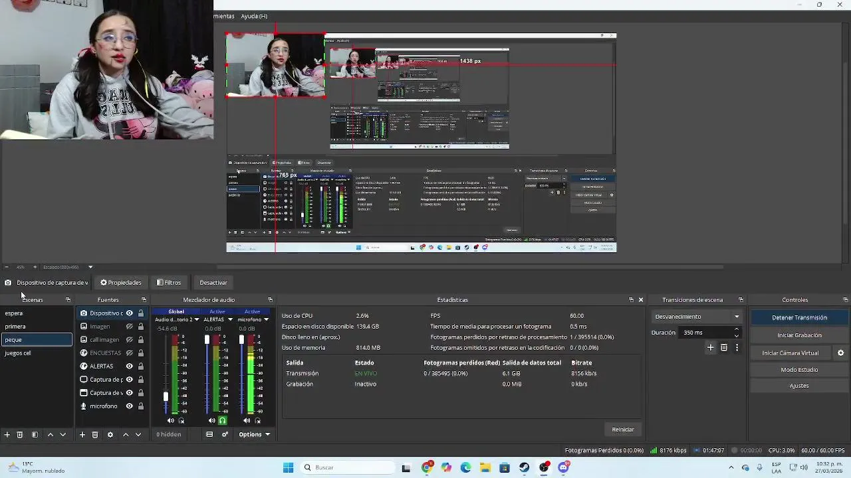This screenshot has height=478, width=851.
Task: Move scene up arrow in Escenas toolbar
Action: pos(50,434)
